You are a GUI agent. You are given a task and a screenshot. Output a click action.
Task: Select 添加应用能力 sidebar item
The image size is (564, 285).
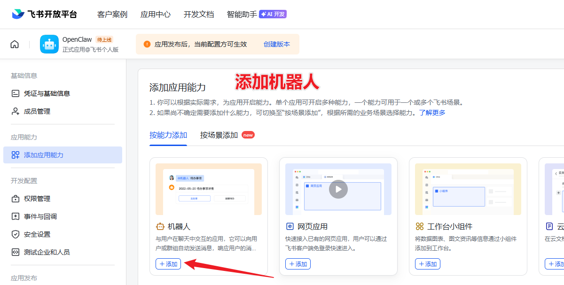[x=43, y=155]
